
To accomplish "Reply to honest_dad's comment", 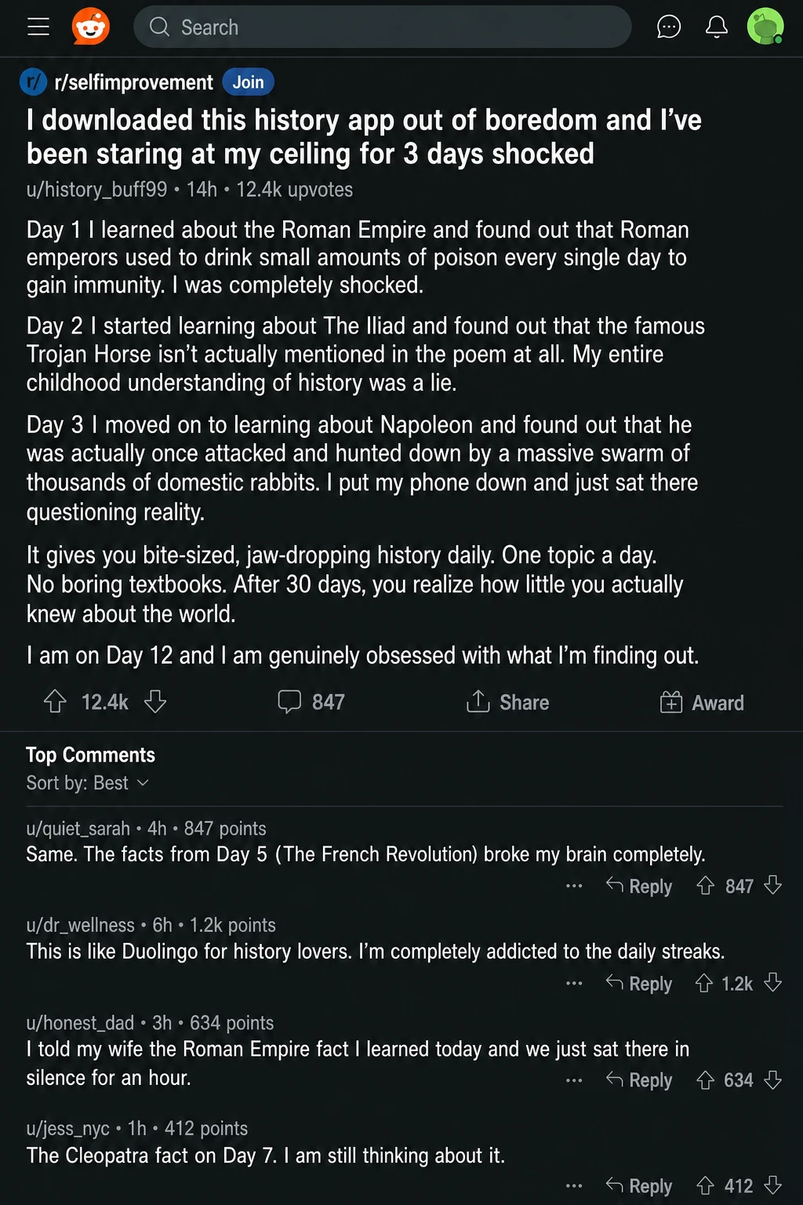I will click(639, 1080).
